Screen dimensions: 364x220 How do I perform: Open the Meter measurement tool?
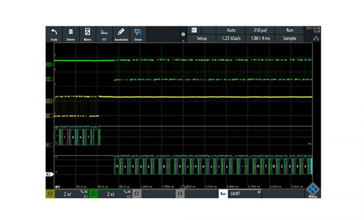click(x=87, y=34)
